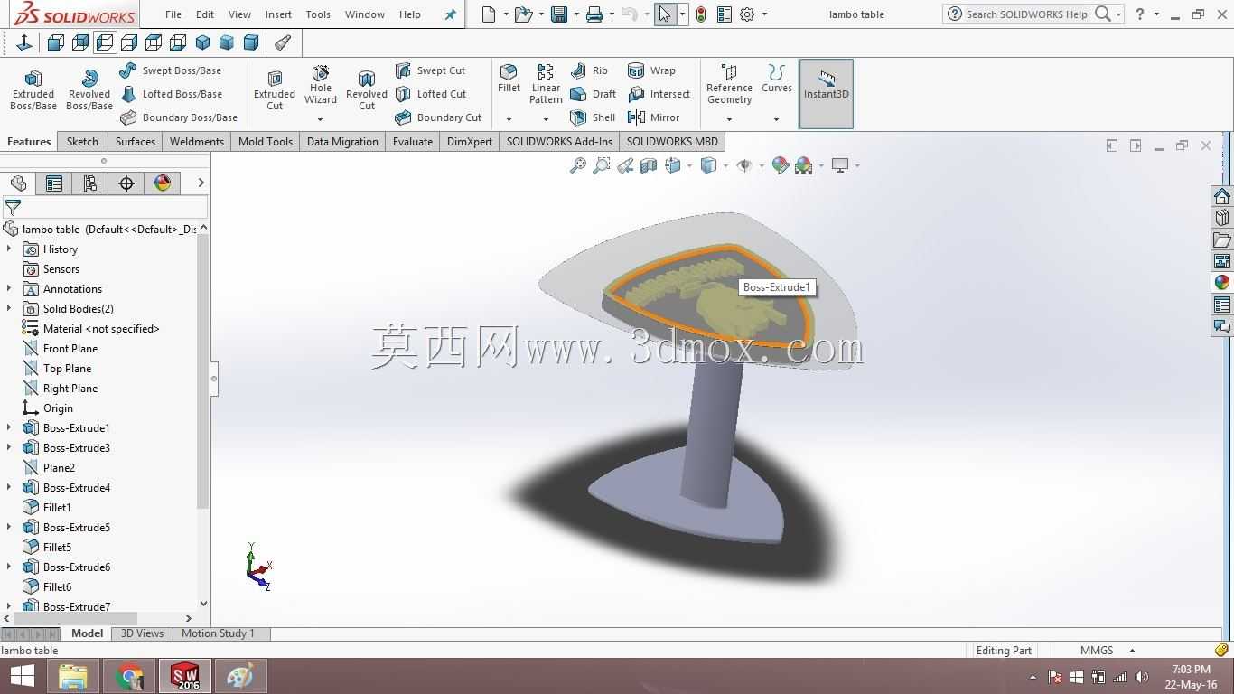This screenshot has height=694, width=1234.
Task: Switch to the 3D Views tab
Action: [143, 633]
